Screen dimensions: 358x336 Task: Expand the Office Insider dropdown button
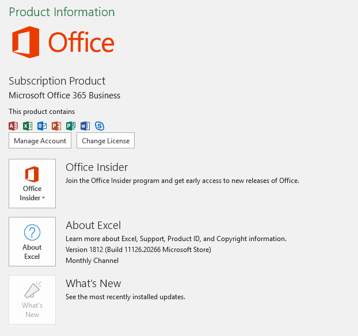[x=32, y=184]
